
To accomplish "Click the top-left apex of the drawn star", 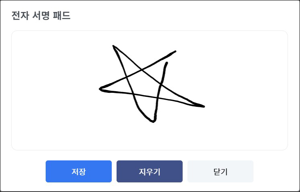I will click(x=113, y=46).
